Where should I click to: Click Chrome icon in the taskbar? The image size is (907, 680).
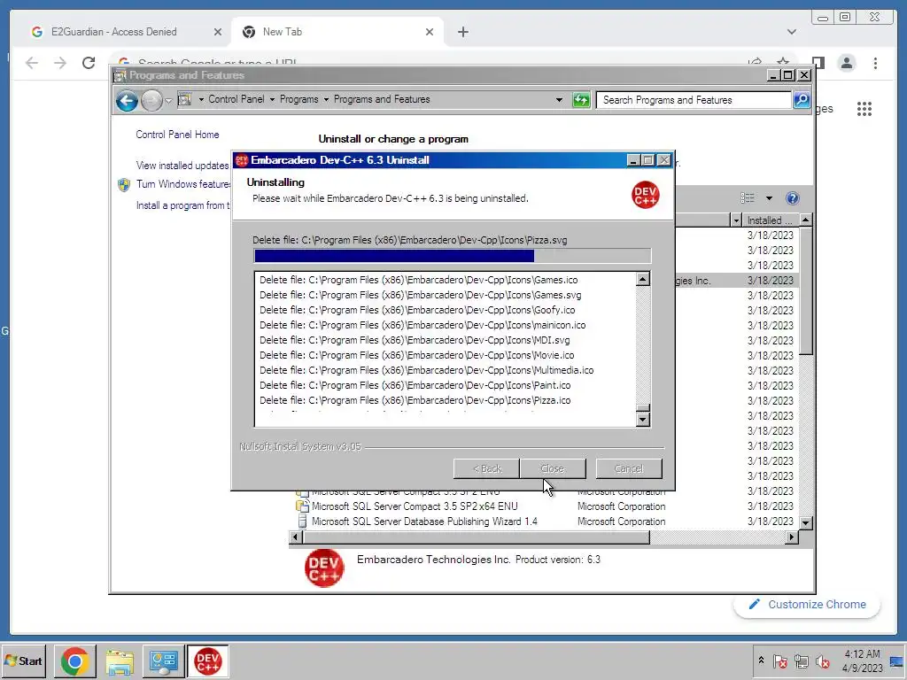[74, 661]
